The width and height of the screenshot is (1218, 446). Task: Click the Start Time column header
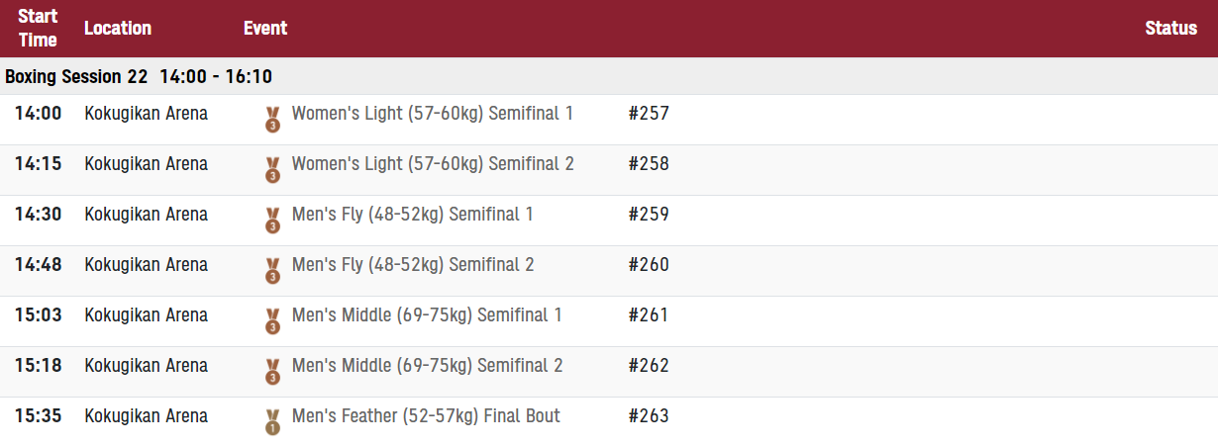pos(38,29)
